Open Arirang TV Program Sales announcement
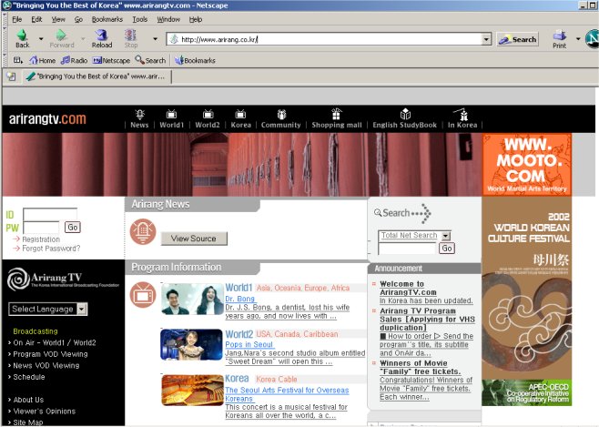Screen dimensions: 599x427 click(x=427, y=320)
